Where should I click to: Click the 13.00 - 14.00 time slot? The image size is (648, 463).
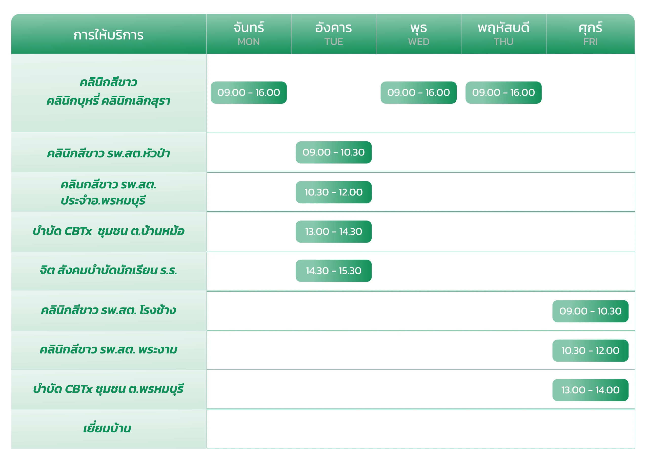pyautogui.click(x=590, y=390)
